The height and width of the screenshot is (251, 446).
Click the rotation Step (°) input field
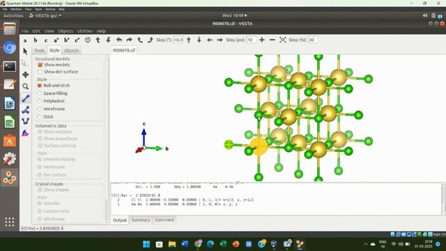click(x=178, y=40)
